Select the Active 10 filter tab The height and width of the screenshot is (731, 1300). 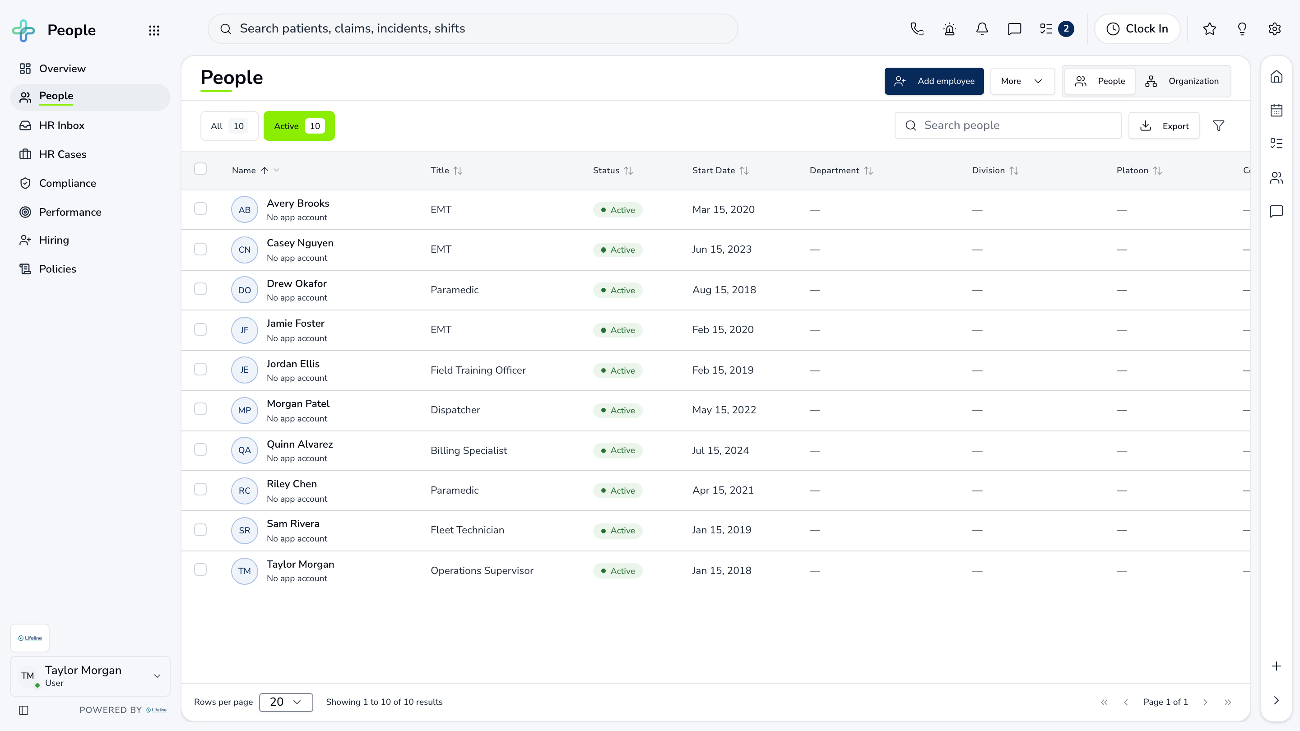point(299,126)
